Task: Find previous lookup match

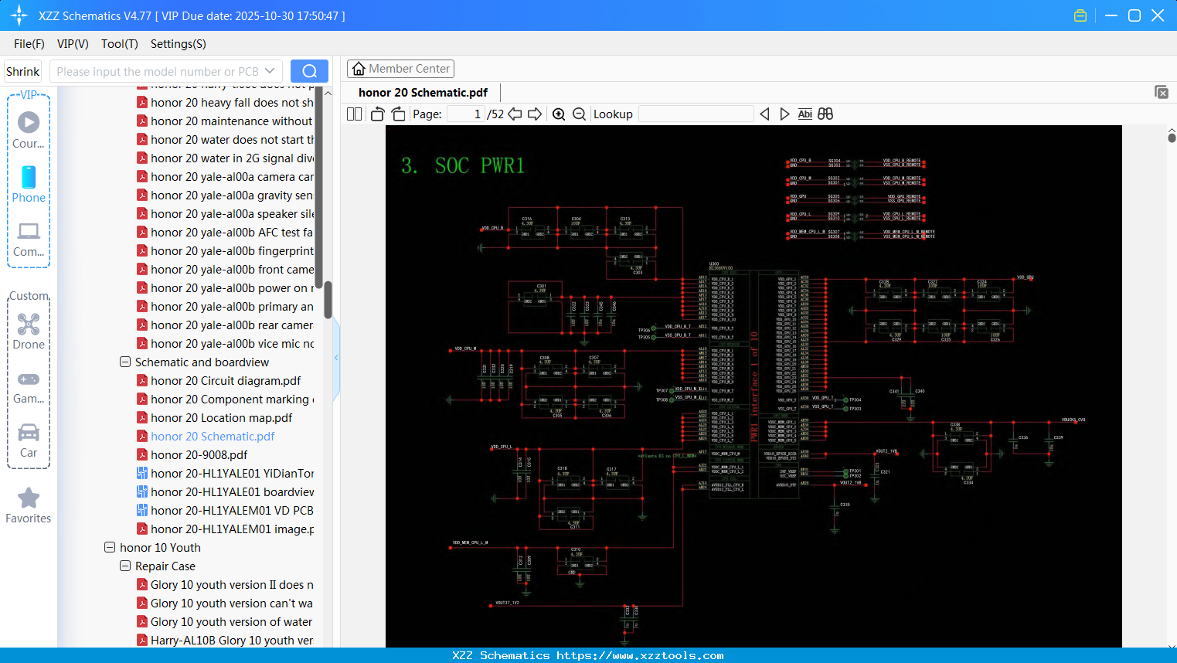Action: pos(764,114)
